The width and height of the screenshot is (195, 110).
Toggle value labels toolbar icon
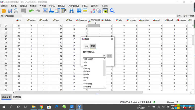92,11
